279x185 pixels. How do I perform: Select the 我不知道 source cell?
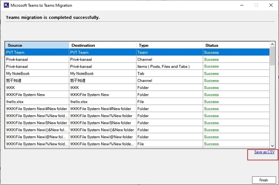tap(37, 80)
